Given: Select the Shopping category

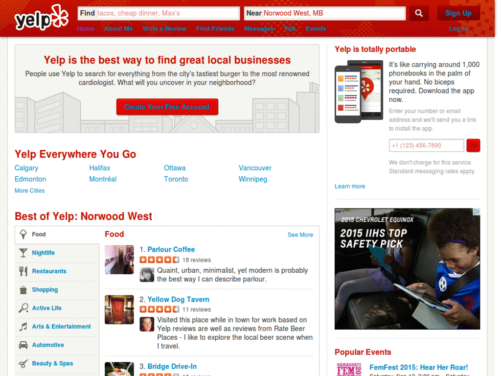Looking at the screenshot, I should pos(57,290).
